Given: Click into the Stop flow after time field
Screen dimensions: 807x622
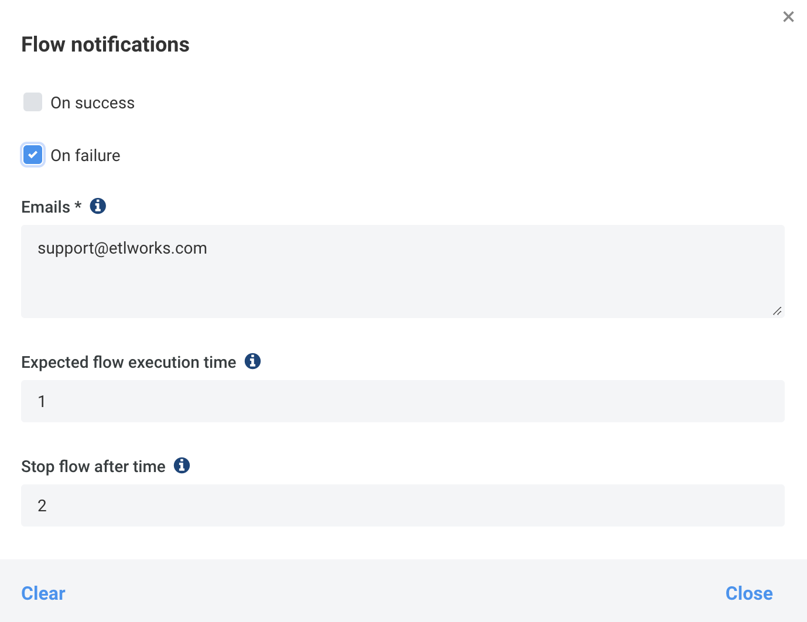Looking at the screenshot, I should [x=403, y=505].
